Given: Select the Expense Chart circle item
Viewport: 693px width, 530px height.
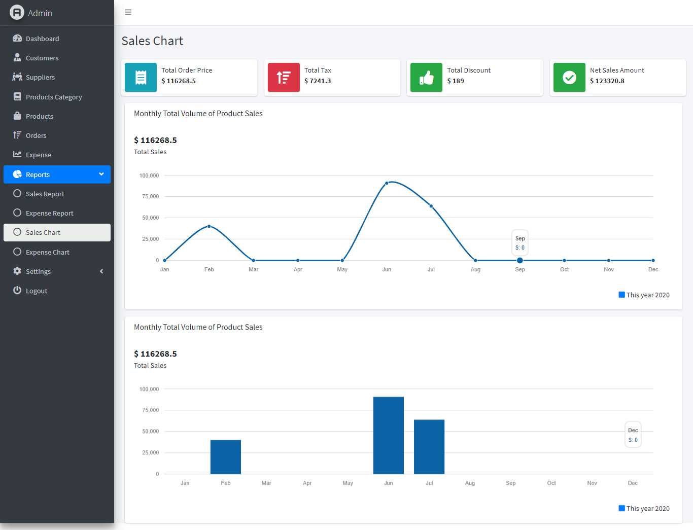Looking at the screenshot, I should (x=17, y=252).
